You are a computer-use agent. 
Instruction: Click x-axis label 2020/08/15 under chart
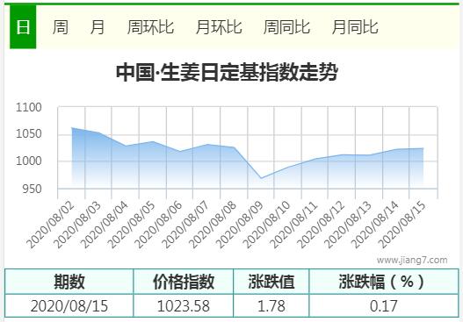click(402, 225)
